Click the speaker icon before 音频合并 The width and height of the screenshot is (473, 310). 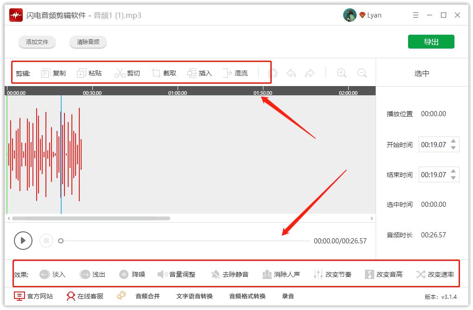tap(121, 295)
